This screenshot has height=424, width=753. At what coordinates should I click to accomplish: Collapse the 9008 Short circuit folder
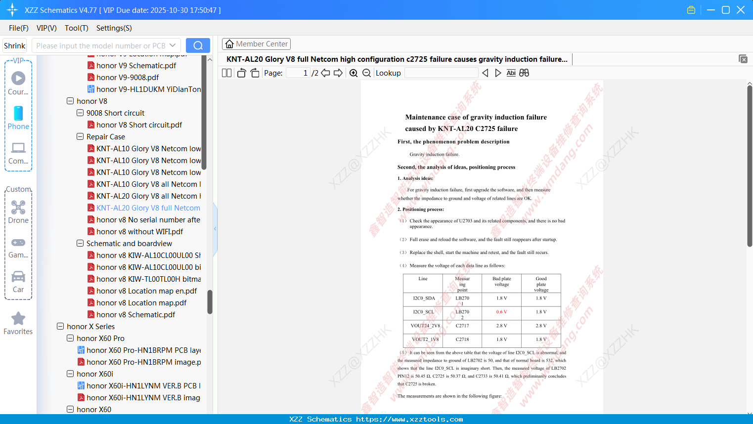point(80,113)
